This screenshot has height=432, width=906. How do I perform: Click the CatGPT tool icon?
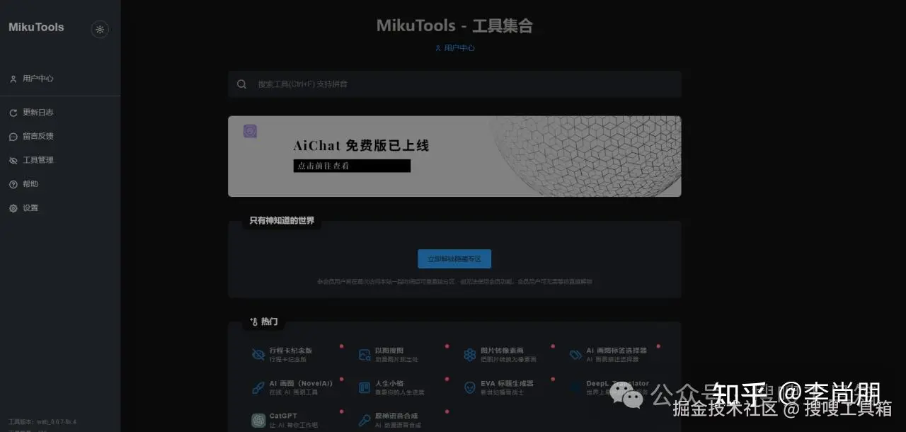coord(258,420)
